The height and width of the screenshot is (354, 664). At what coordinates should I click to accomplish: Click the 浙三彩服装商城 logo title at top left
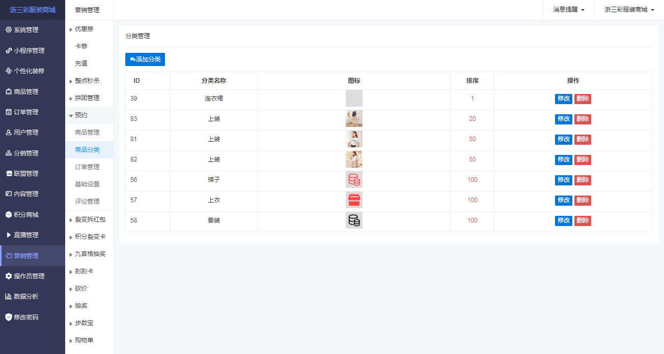[33, 10]
